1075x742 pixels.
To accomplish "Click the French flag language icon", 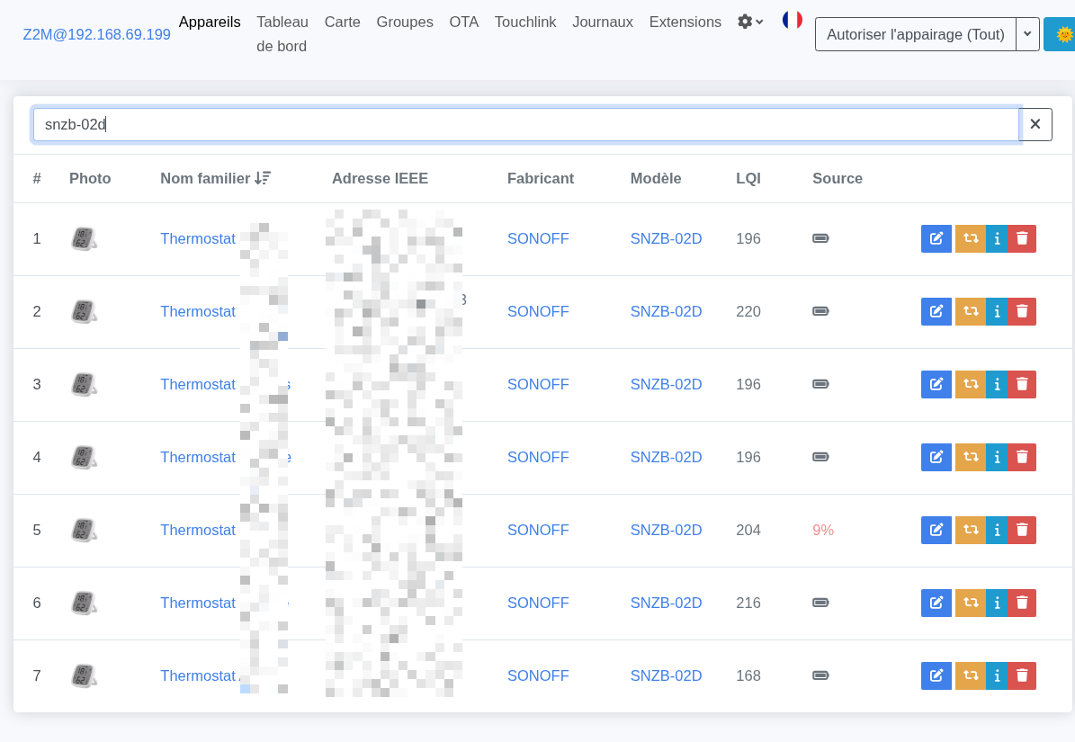I will click(x=793, y=20).
